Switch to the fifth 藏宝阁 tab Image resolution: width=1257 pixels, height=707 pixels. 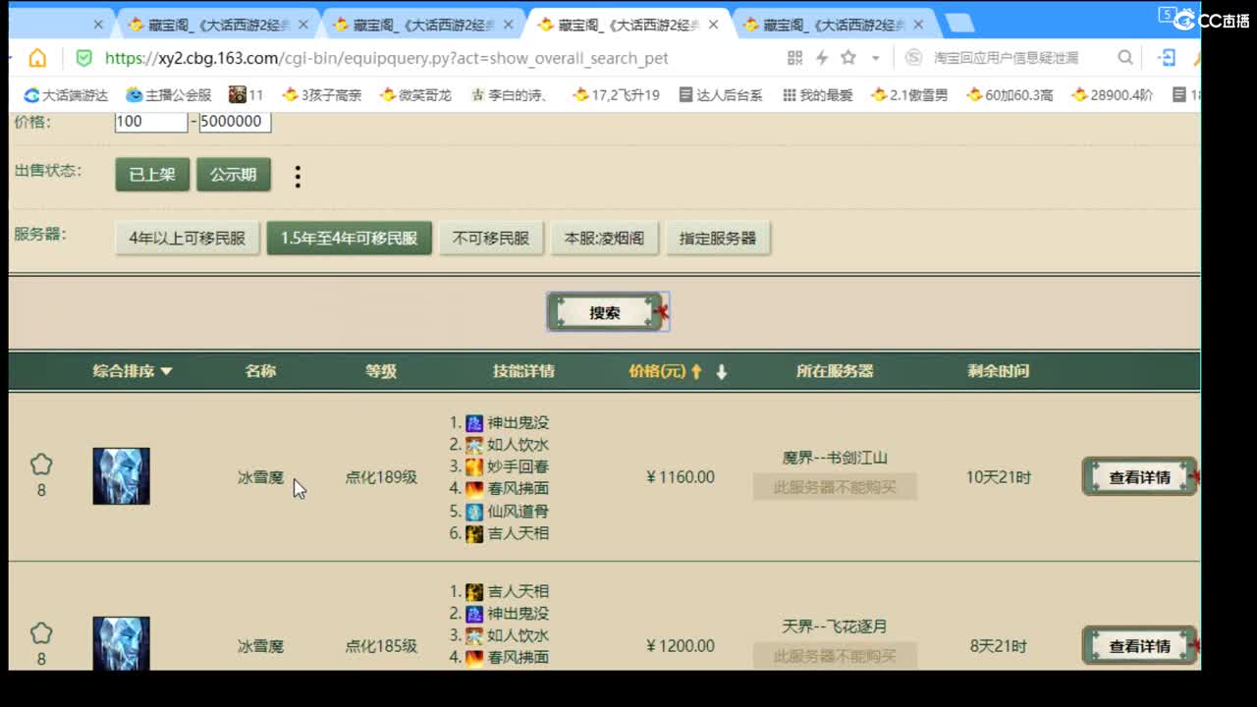[835, 25]
